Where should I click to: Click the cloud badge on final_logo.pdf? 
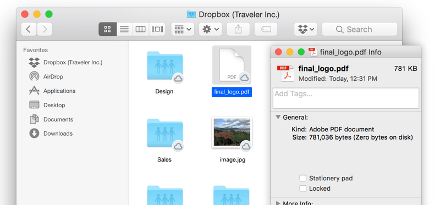click(245, 77)
